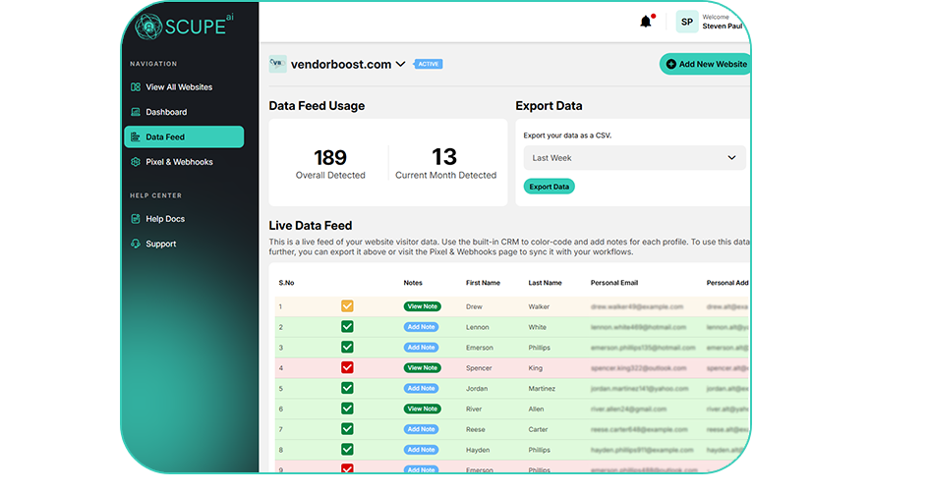Open the Dashboard navigation item
Image resolution: width=928 pixels, height=491 pixels.
click(166, 112)
